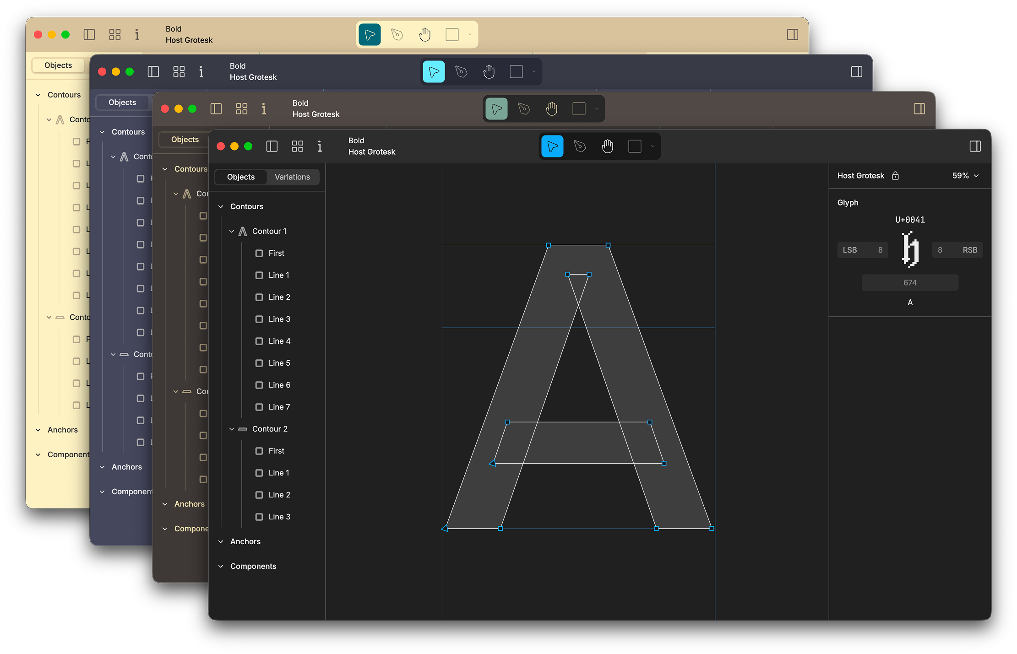Toggle the right panel in the tan window
Image resolution: width=1017 pixels, height=654 pixels.
click(x=793, y=35)
